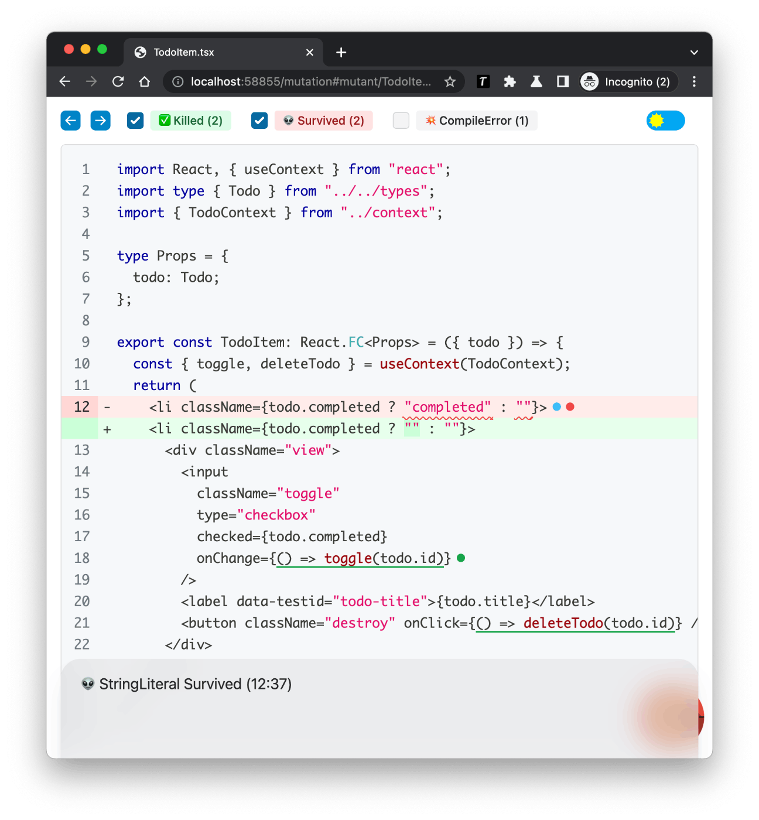The image size is (759, 820).
Task: Click the CompileError (1) label
Action: click(x=477, y=121)
